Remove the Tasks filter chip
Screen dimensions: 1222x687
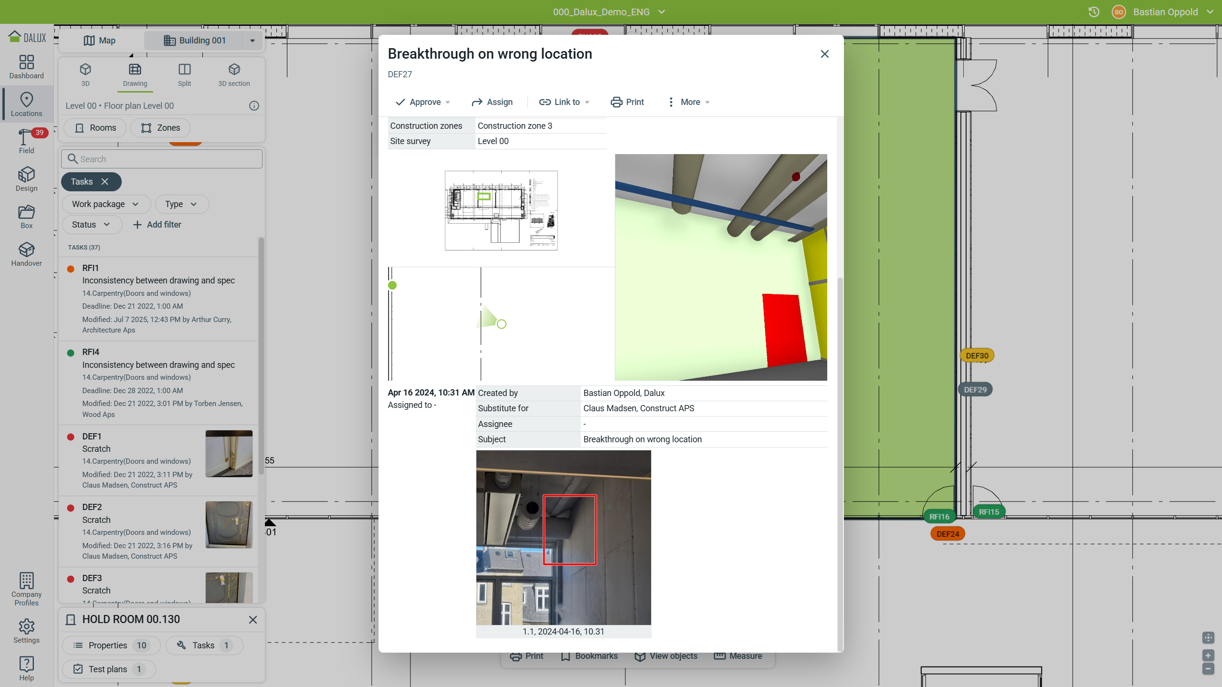coord(105,182)
